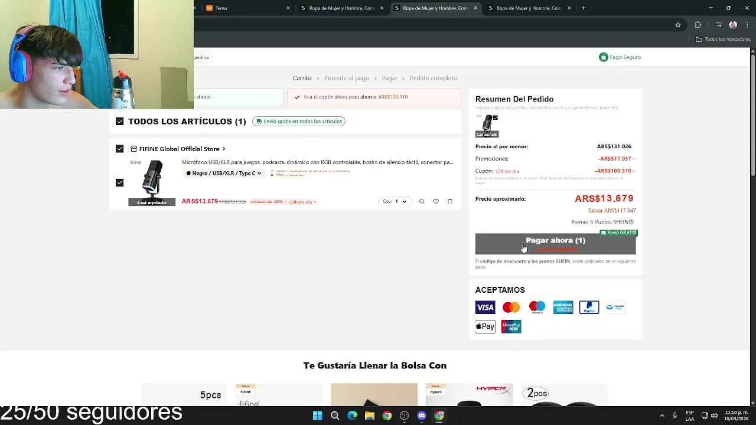
Task: Toggle the TODOS LOS ARTÍCULOS select-all checkbox
Action: pos(120,121)
